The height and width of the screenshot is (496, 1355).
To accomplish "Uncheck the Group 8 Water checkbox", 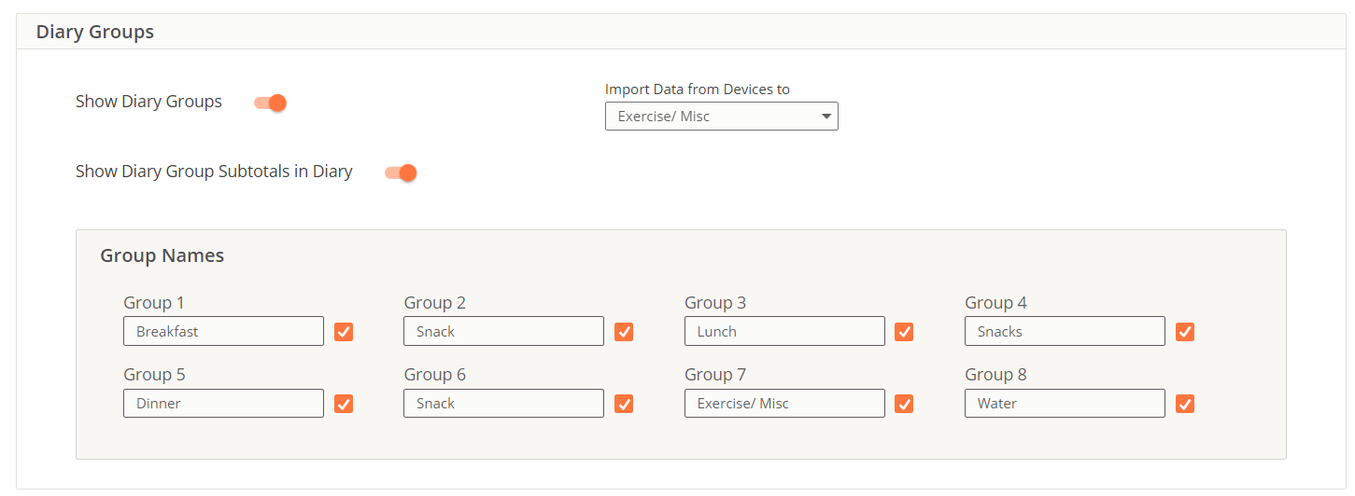I will [1185, 404].
